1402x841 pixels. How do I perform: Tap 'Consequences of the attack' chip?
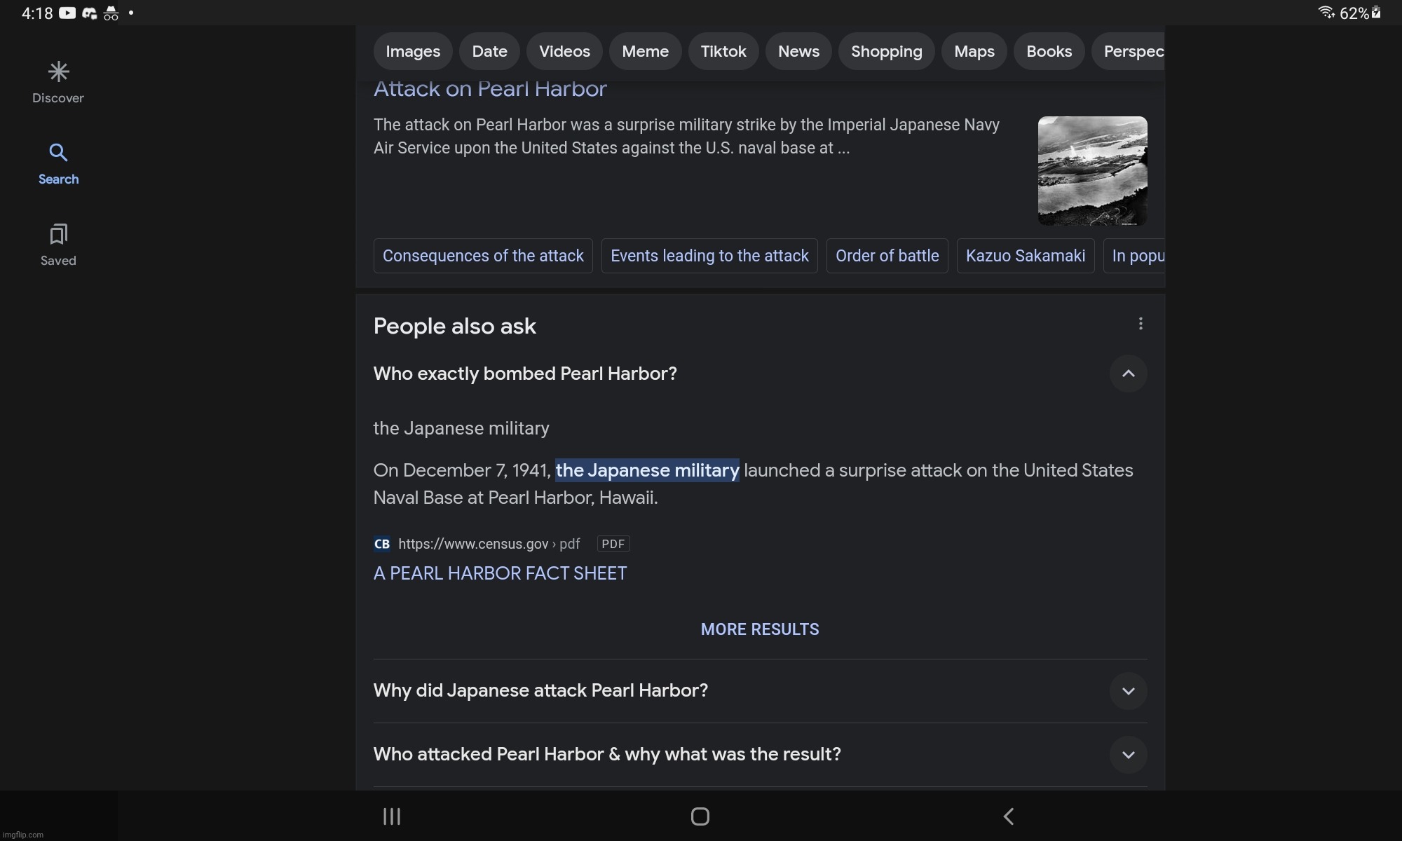pyautogui.click(x=483, y=256)
